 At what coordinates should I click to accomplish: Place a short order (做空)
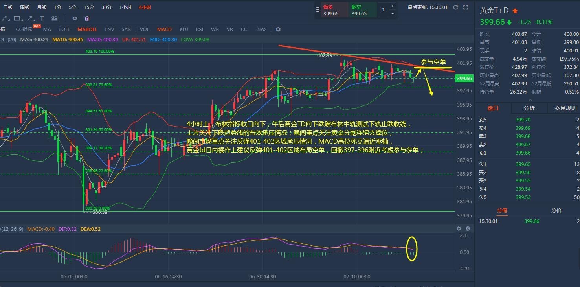(x=363, y=10)
